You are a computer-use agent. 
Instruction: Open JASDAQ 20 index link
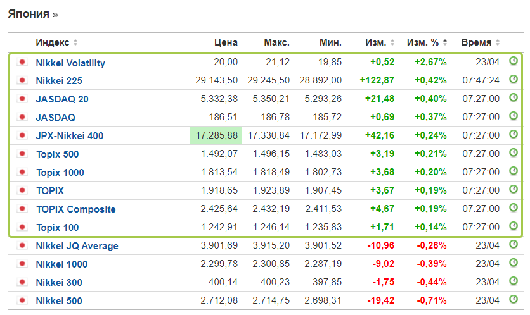(x=62, y=99)
